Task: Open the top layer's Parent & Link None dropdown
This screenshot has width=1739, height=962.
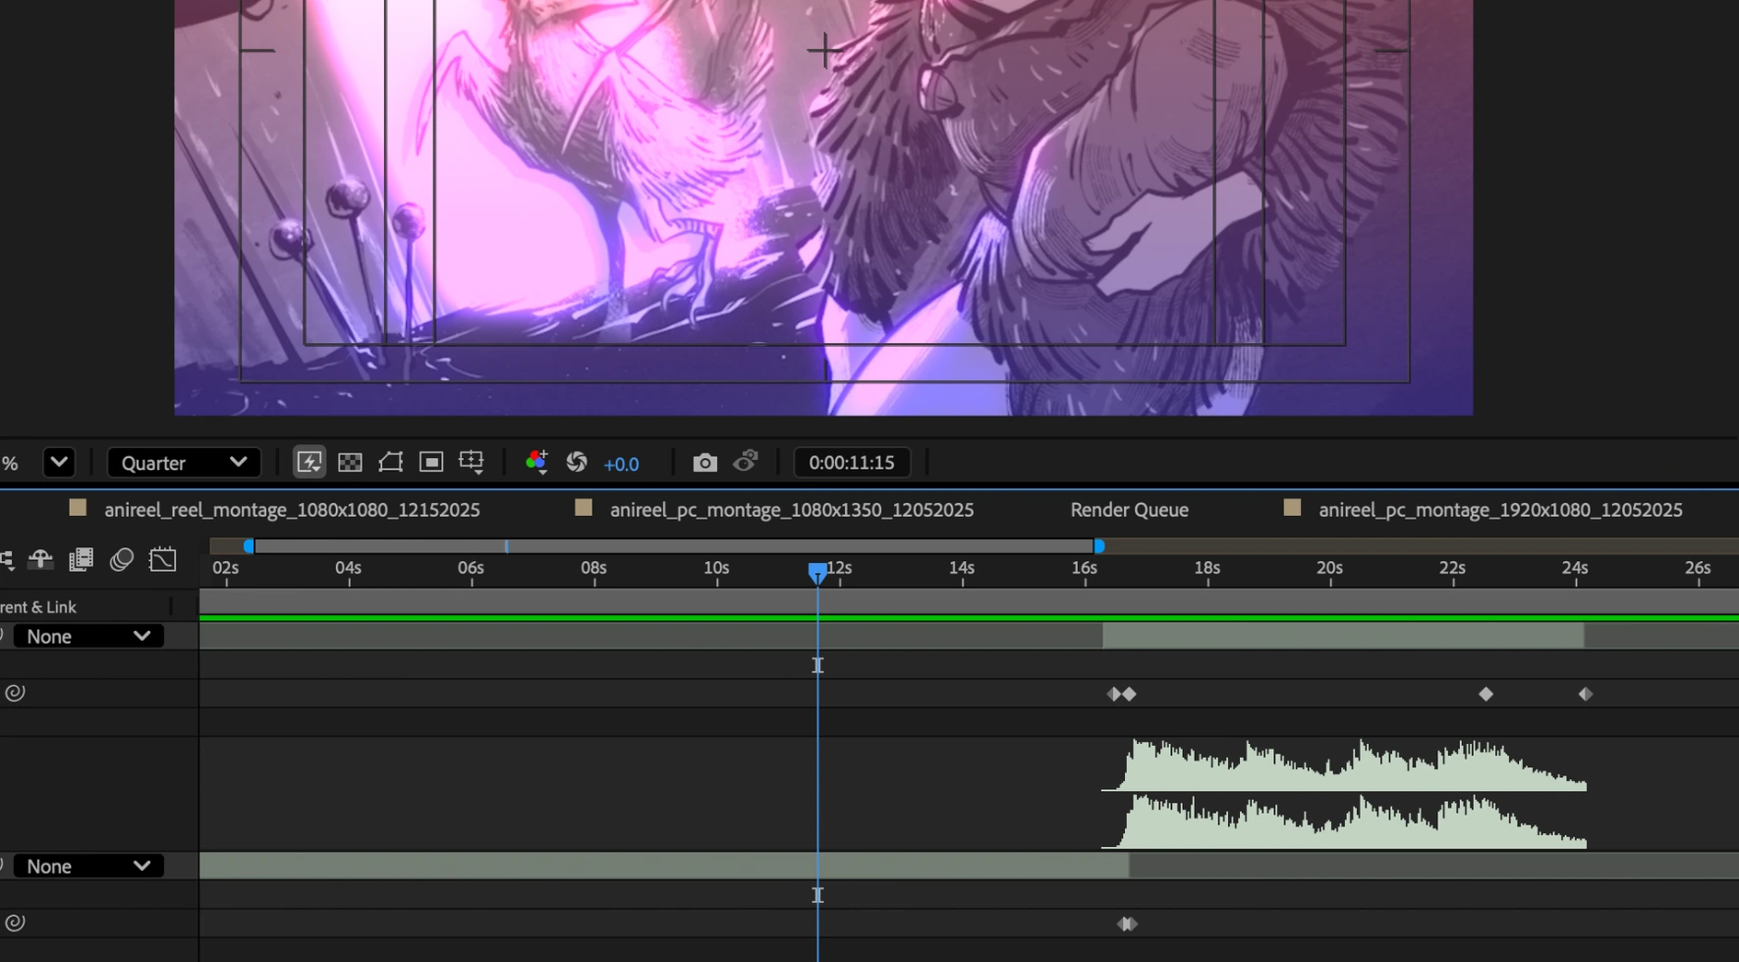Action: tap(86, 636)
